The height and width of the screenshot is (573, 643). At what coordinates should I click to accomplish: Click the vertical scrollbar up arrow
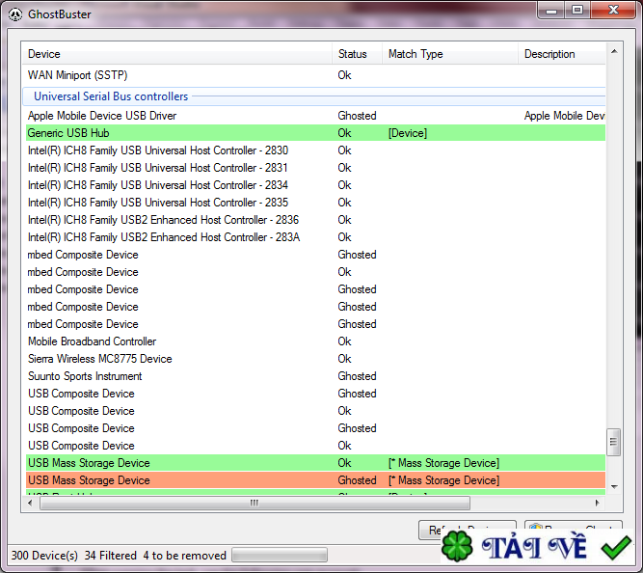point(614,51)
